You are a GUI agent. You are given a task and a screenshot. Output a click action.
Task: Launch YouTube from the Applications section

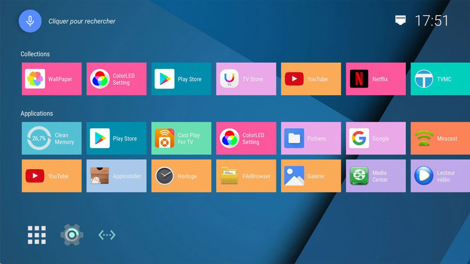[52, 176]
